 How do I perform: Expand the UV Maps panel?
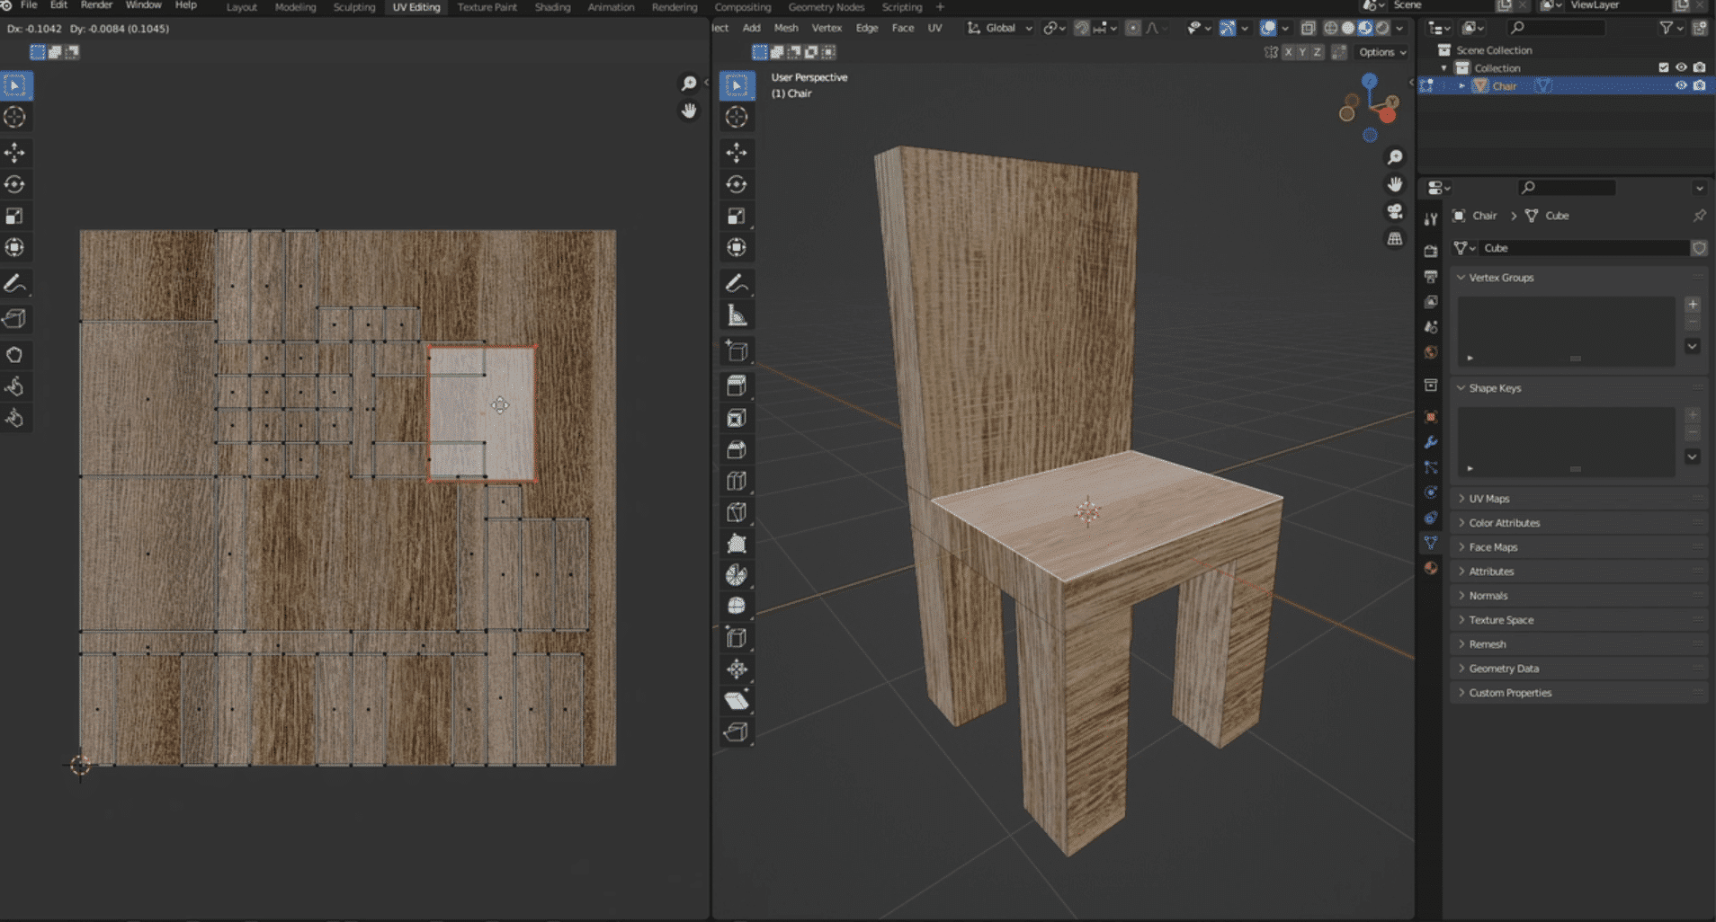point(1489,499)
